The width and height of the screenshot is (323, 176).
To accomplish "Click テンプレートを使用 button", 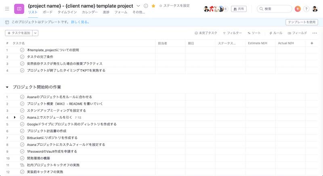I will pos(302,22).
